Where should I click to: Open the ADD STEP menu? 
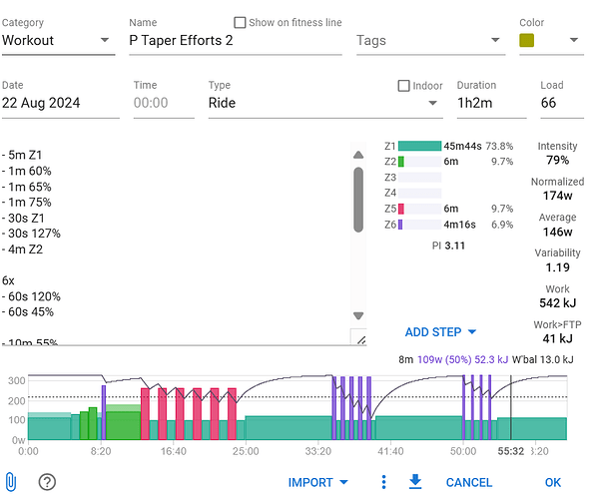pyautogui.click(x=440, y=332)
